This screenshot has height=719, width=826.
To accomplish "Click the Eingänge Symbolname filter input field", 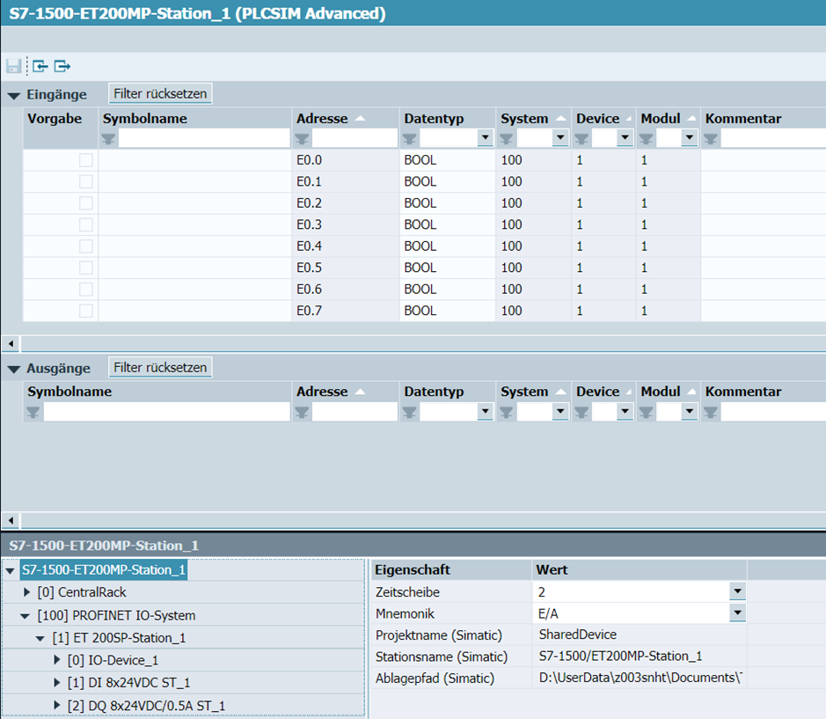I will 204,139.
